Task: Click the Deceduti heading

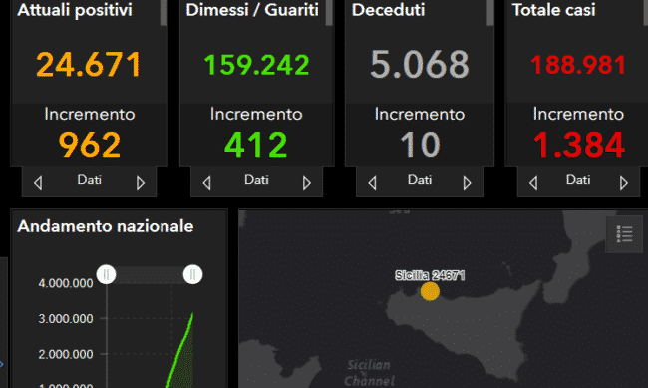Action: 388,10
